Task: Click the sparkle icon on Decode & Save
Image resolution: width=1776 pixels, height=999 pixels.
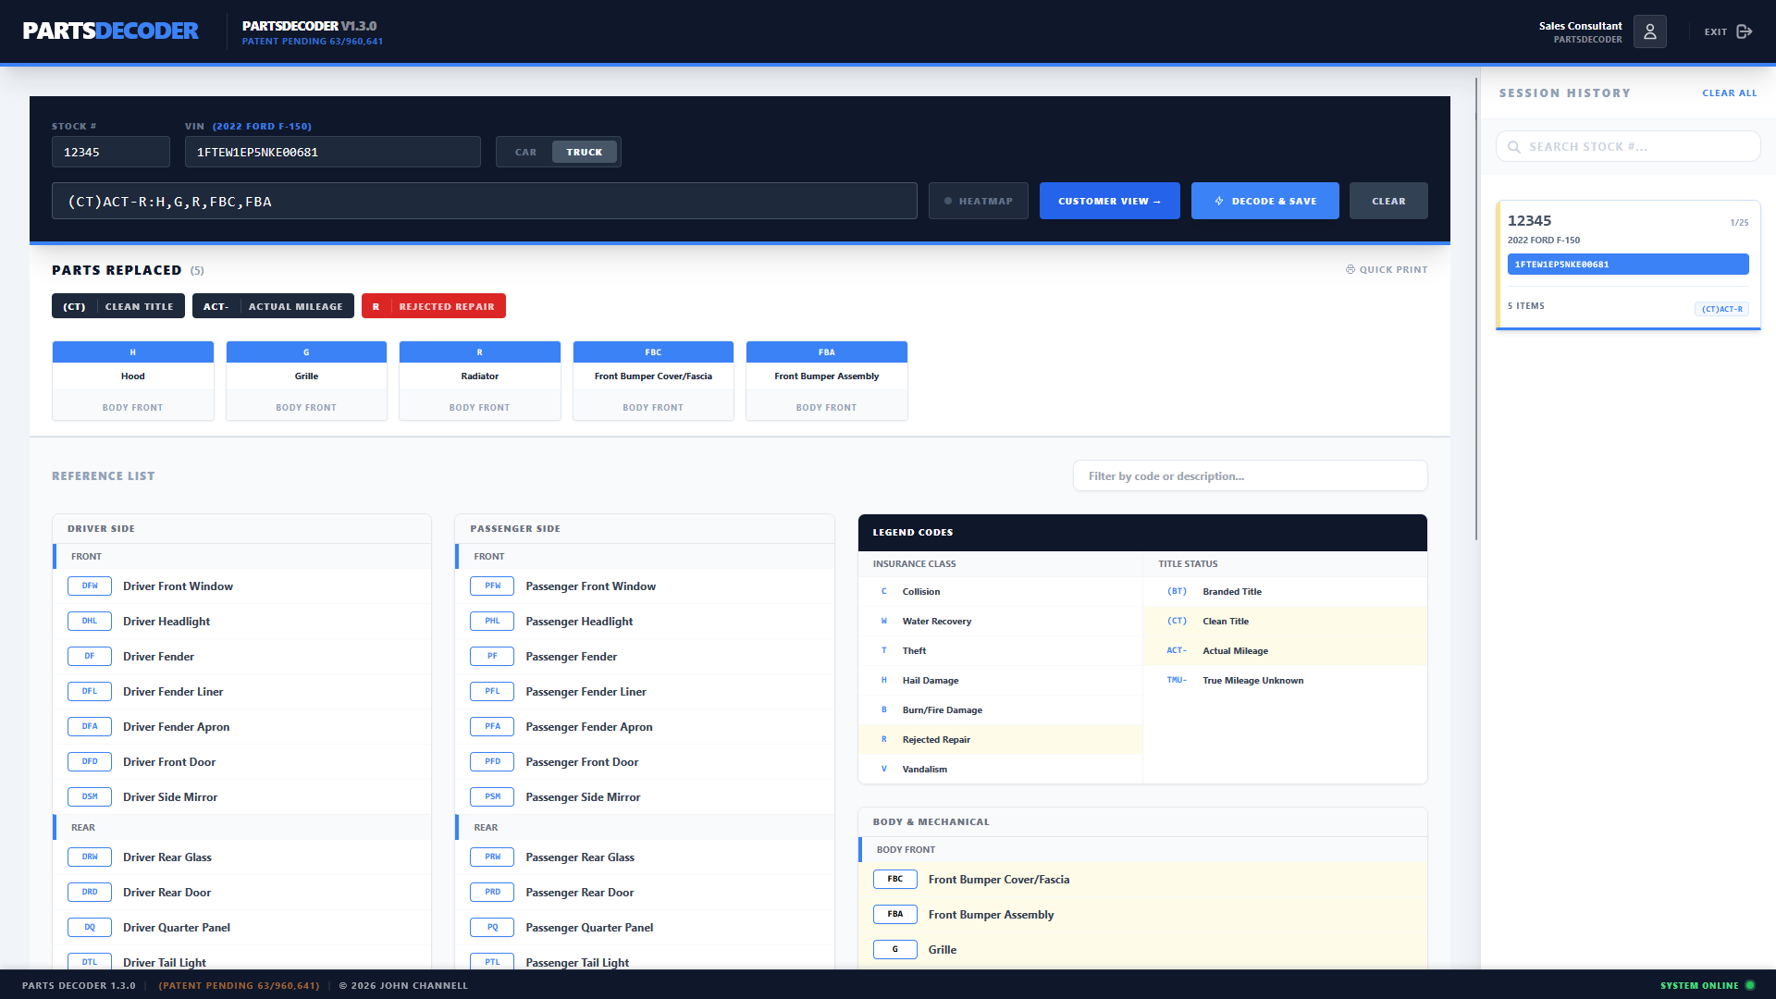Action: [x=1220, y=200]
